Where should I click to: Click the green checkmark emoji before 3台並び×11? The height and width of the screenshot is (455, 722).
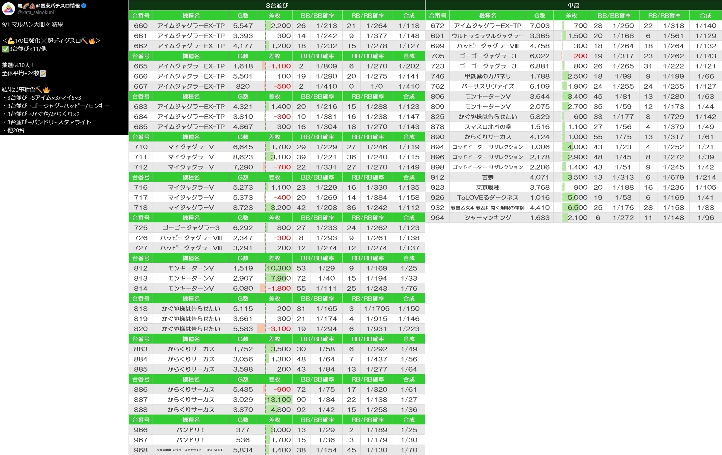point(5,49)
